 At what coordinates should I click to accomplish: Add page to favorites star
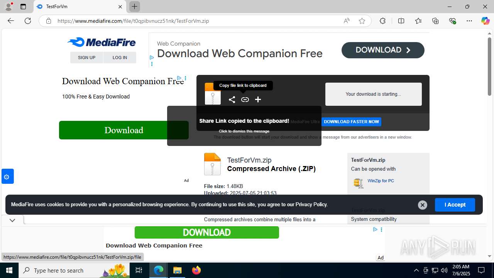pyautogui.click(x=362, y=21)
